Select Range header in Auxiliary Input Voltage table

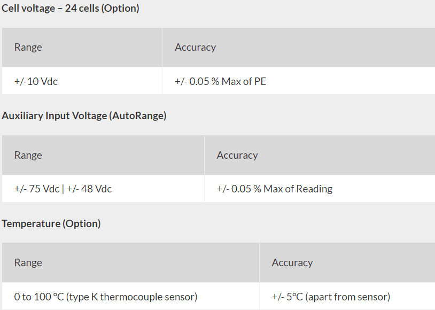103,155
